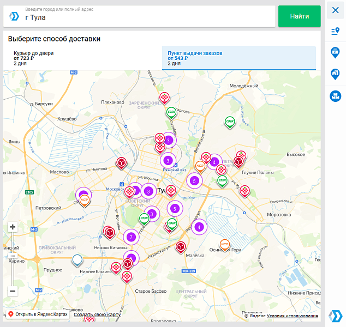Expand the purple 3 cluster near Ряжский вкз.
Viewport: 346px width, 327px height.
pos(168,160)
